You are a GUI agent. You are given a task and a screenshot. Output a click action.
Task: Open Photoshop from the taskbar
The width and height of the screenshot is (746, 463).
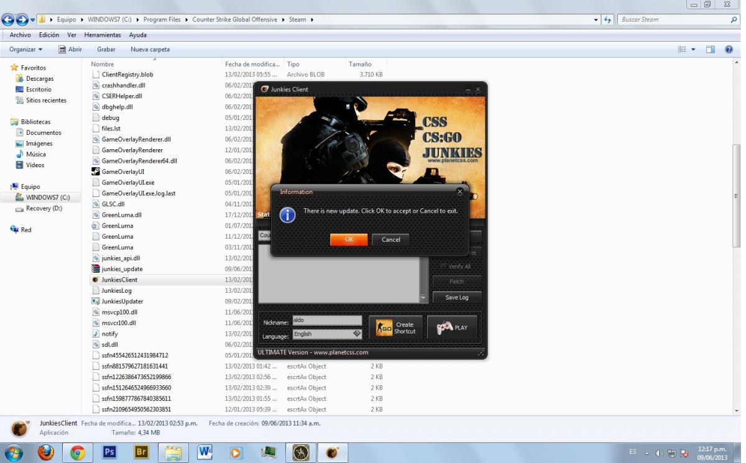pos(109,452)
